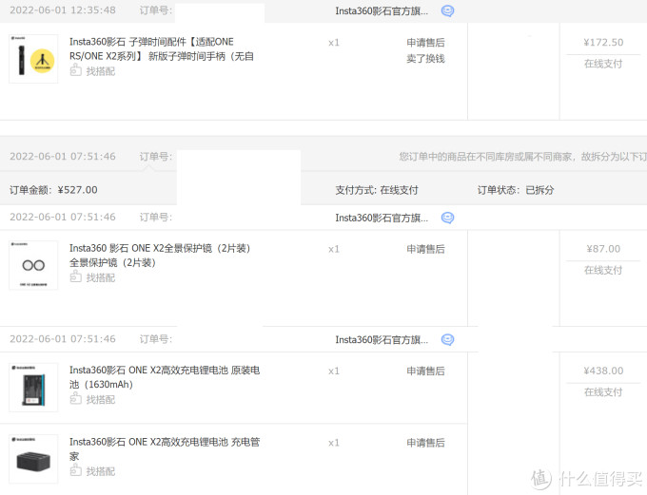Visit Insta360 store link above the ¥438.00 order
The width and height of the screenshot is (647, 495).
coord(382,339)
